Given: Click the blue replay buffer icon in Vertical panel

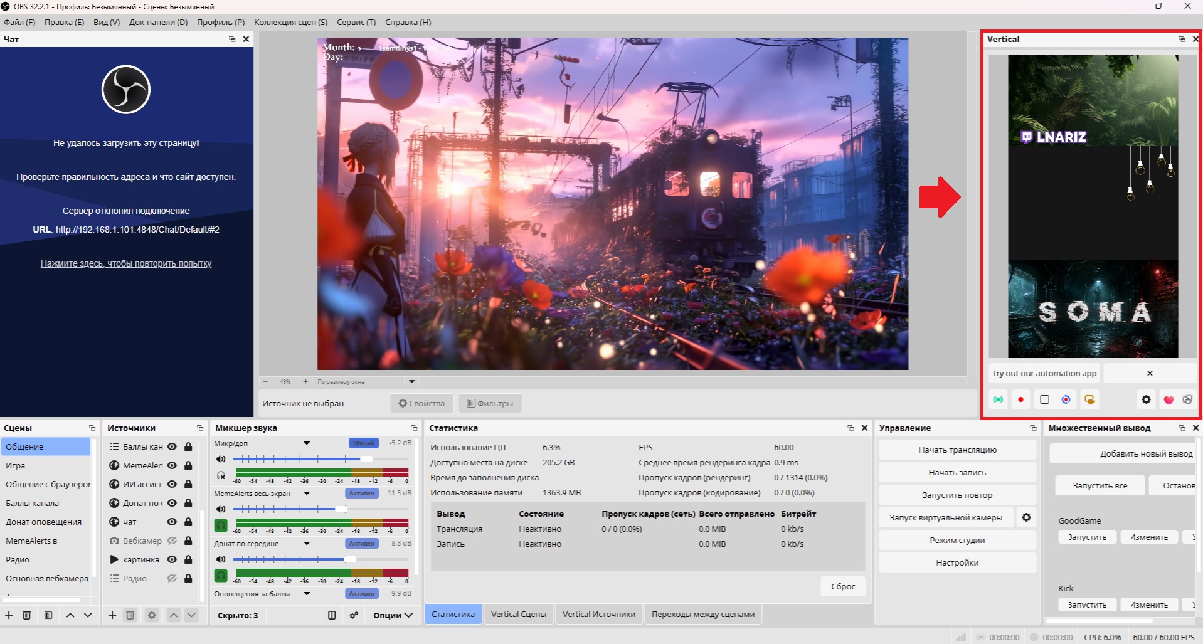Looking at the screenshot, I should 1066,399.
